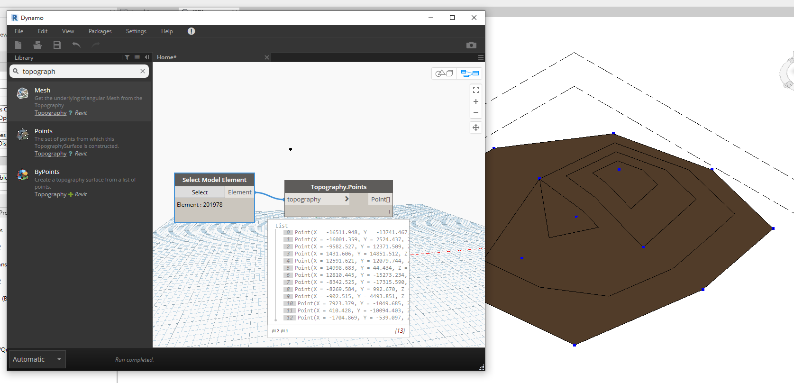Zoom to fit the workspace
The height and width of the screenshot is (383, 794).
click(x=476, y=90)
